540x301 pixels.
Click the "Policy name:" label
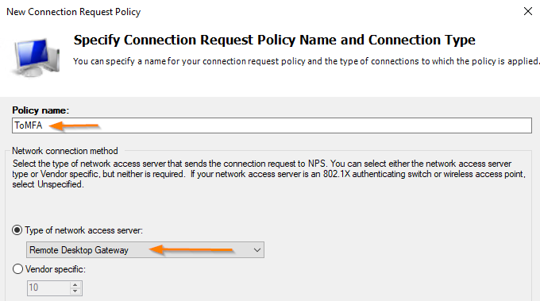40,110
